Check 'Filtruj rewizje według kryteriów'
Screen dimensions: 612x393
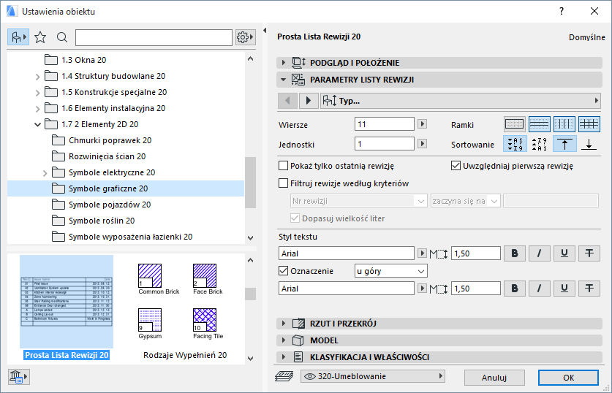pyautogui.click(x=284, y=183)
